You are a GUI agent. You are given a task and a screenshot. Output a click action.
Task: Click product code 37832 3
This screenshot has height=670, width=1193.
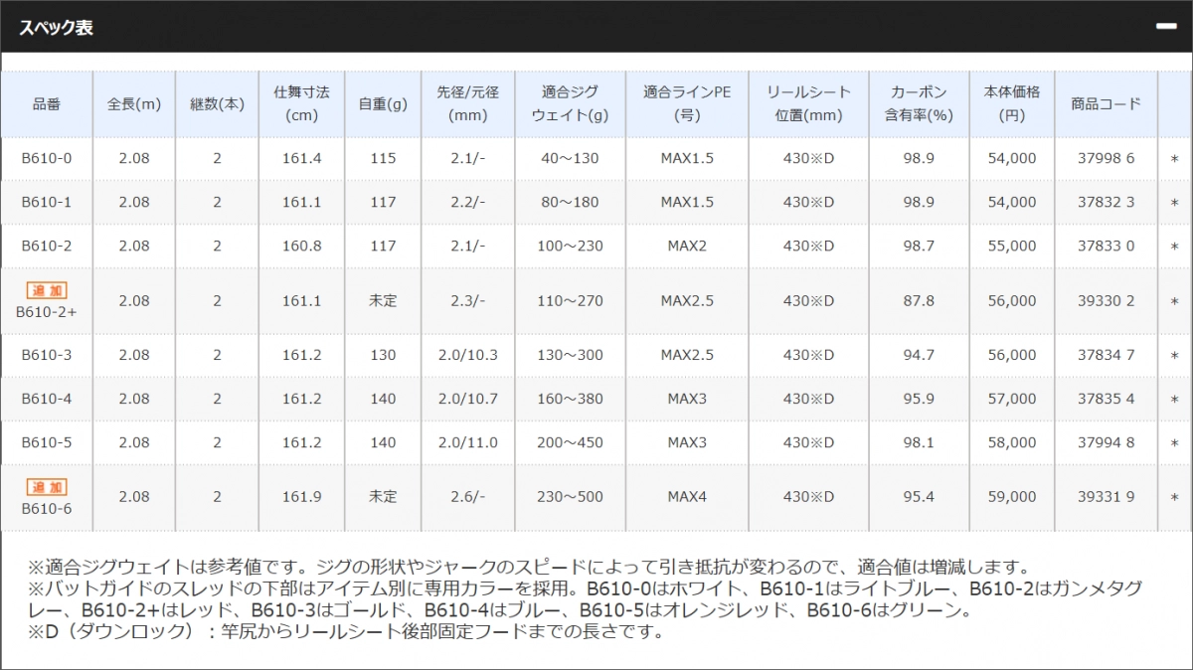pyautogui.click(x=1107, y=202)
